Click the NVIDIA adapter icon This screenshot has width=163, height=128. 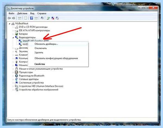point(20,44)
